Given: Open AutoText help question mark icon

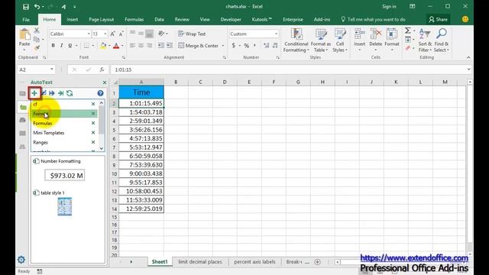Looking at the screenshot, I should click(x=100, y=93).
